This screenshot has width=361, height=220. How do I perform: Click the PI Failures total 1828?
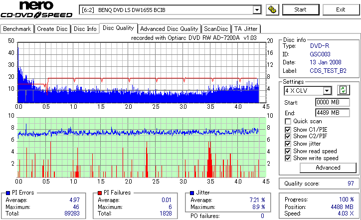(166, 214)
